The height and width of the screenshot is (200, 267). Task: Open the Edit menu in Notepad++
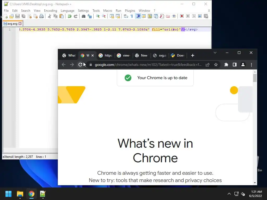(x=15, y=10)
